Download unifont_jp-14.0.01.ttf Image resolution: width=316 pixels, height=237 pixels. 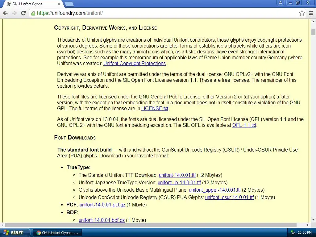pyautogui.click(x=179, y=183)
